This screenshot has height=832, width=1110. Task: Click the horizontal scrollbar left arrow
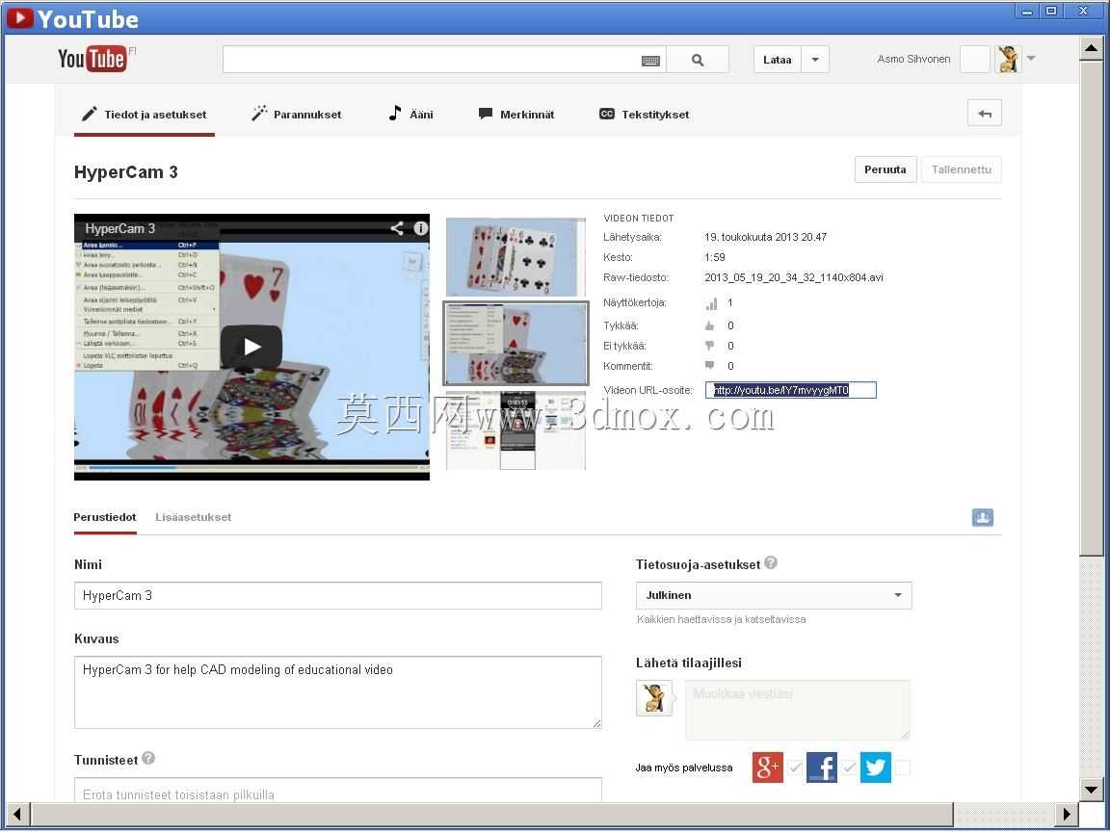click(17, 815)
